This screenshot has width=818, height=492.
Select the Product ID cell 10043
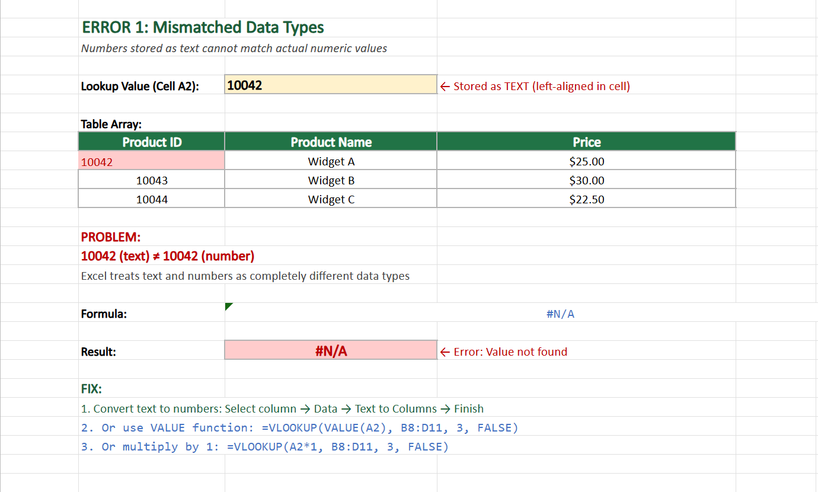point(152,181)
